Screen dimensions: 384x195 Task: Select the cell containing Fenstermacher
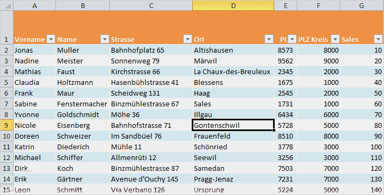[x=82, y=104]
